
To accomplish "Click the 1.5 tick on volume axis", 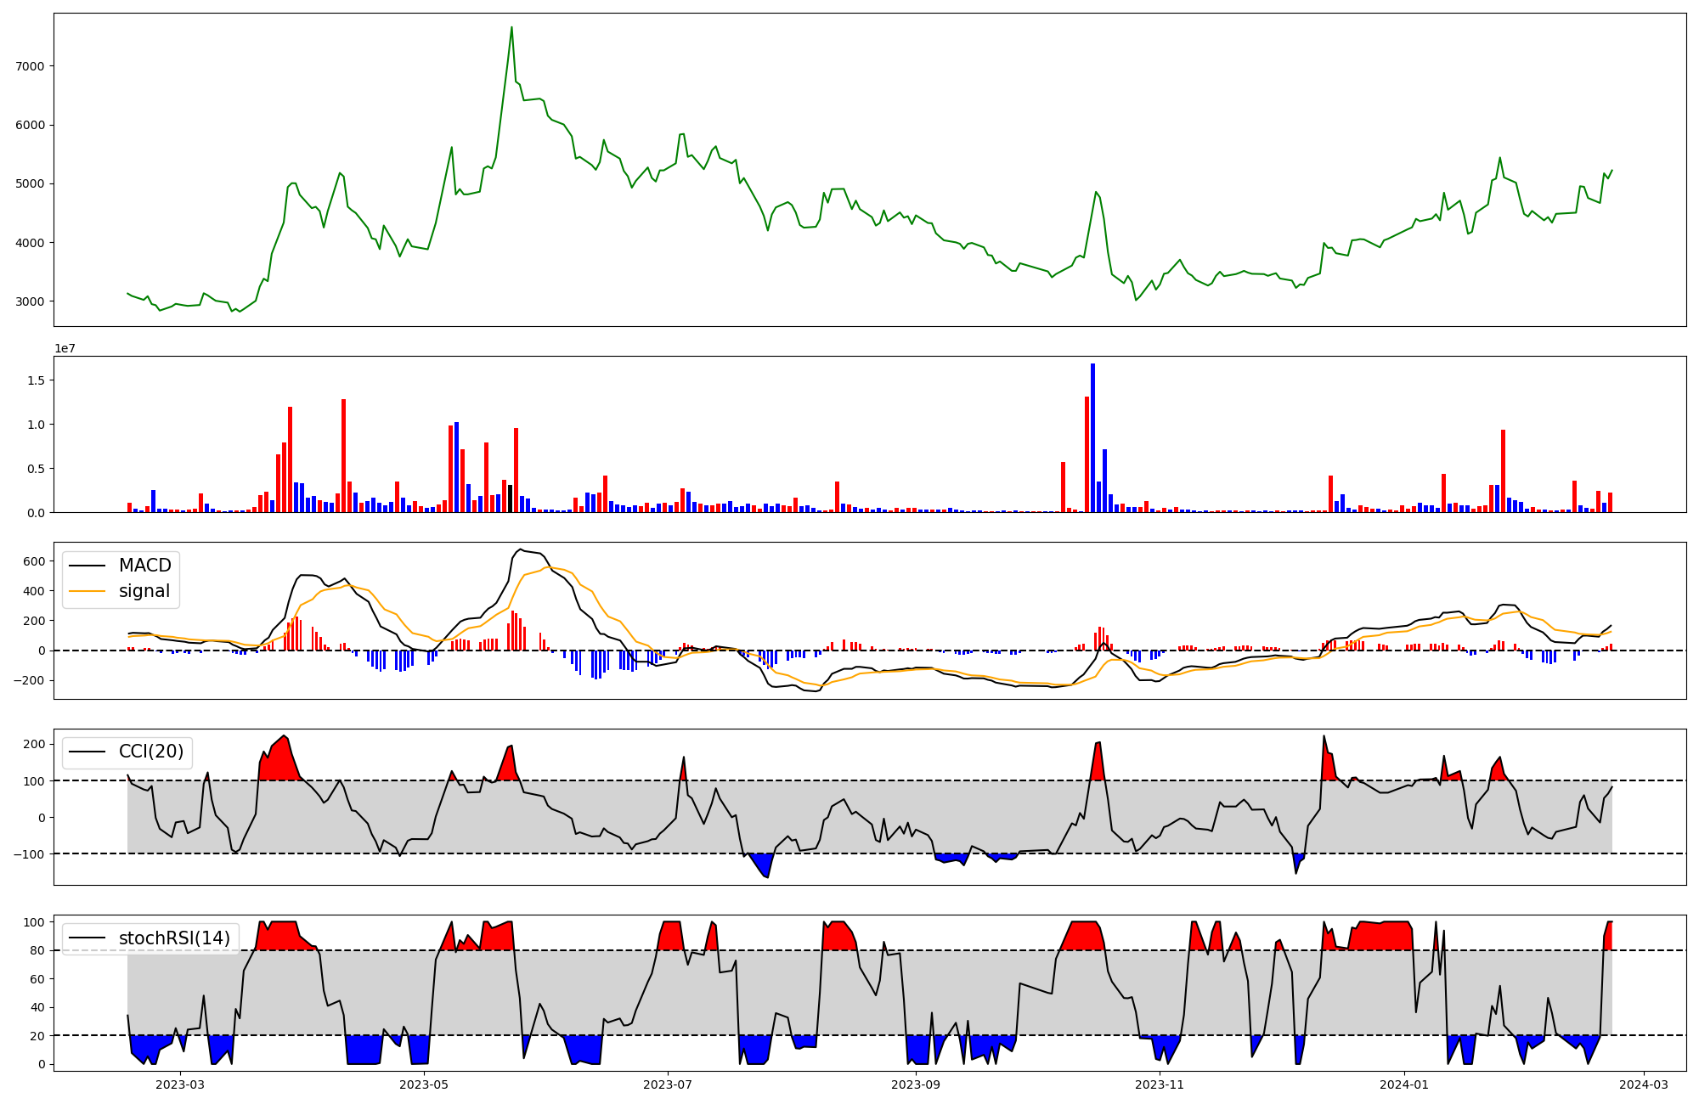I will pyautogui.click(x=36, y=380).
